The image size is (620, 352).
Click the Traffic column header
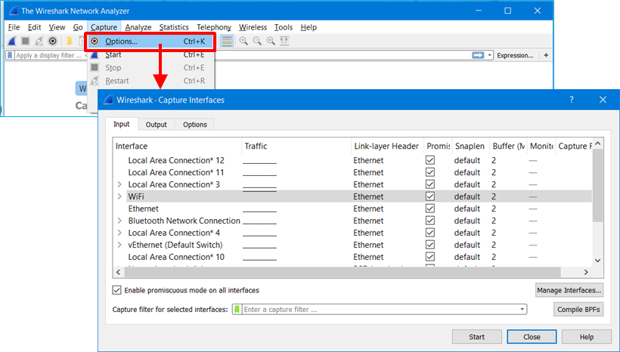pyautogui.click(x=296, y=147)
